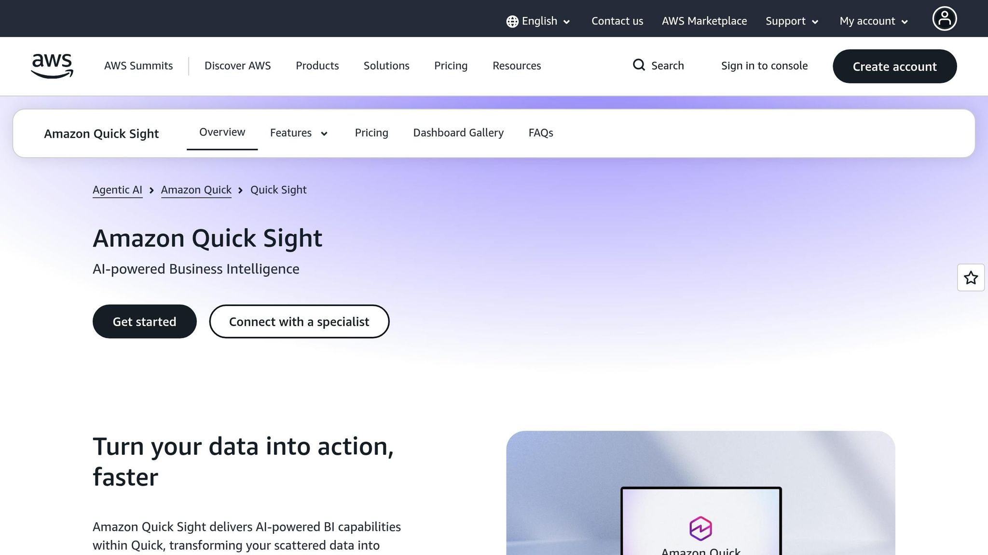Expand the English language dropdown

coord(538,21)
